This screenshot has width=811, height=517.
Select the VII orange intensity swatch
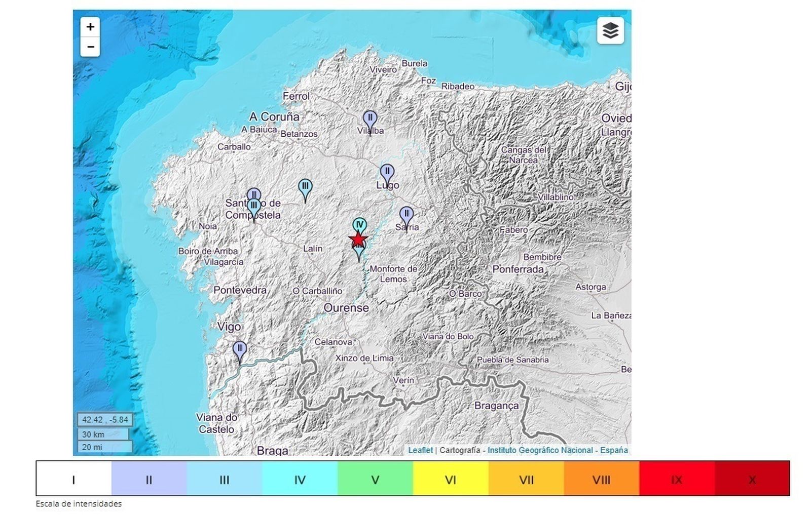(527, 479)
